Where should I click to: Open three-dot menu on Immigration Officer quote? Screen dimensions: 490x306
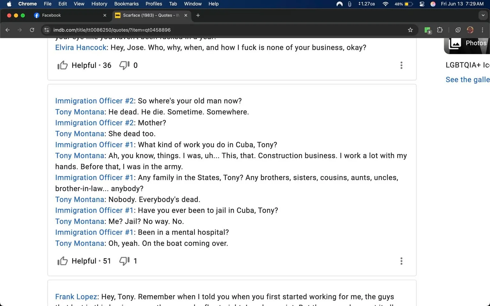coord(401,261)
